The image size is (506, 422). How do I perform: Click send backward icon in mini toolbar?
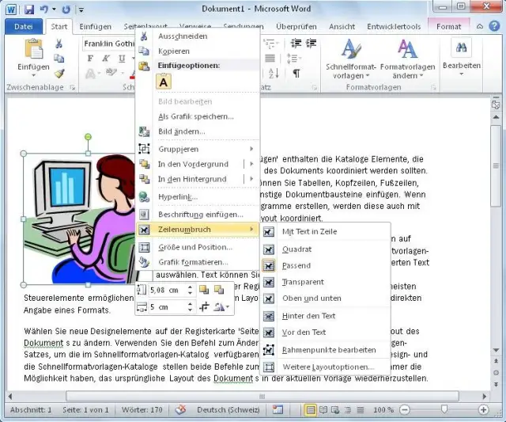pos(219,290)
